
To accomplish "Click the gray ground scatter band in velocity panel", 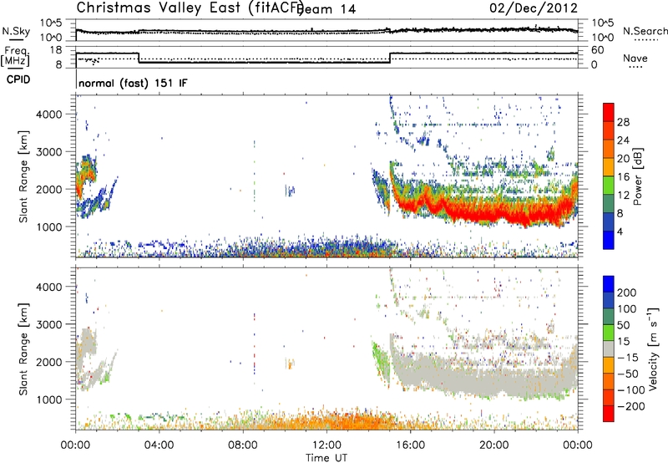I will 482,377.
